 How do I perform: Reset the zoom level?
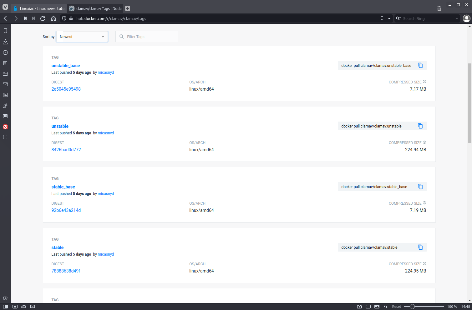397,307
